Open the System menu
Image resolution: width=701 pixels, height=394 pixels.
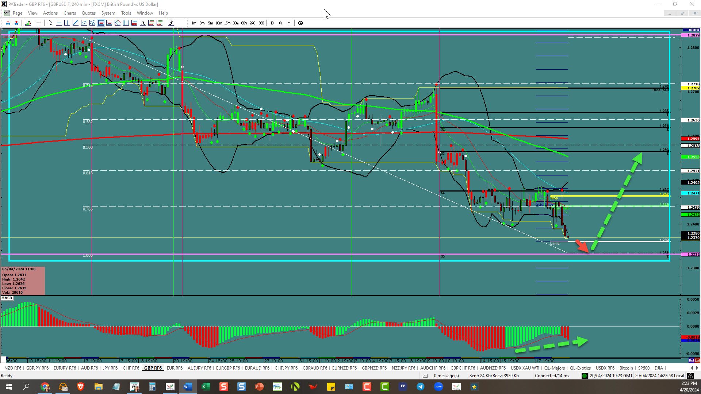pos(108,13)
